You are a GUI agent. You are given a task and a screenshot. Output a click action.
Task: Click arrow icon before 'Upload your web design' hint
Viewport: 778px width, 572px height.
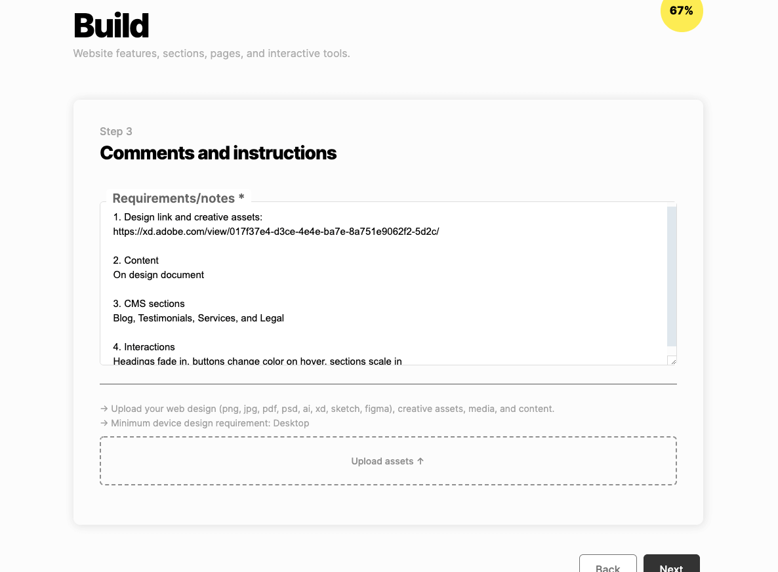104,409
